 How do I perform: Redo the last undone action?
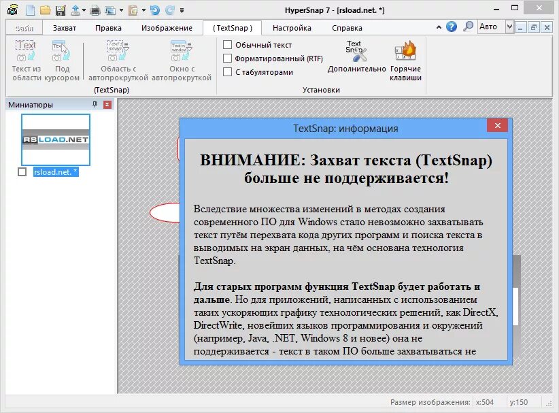170,10
